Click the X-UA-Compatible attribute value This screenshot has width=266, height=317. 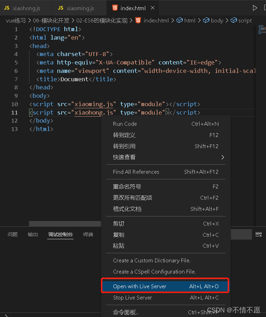pos(125,62)
